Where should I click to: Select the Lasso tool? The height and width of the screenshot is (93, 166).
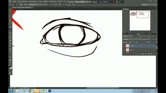(x=10, y=16)
